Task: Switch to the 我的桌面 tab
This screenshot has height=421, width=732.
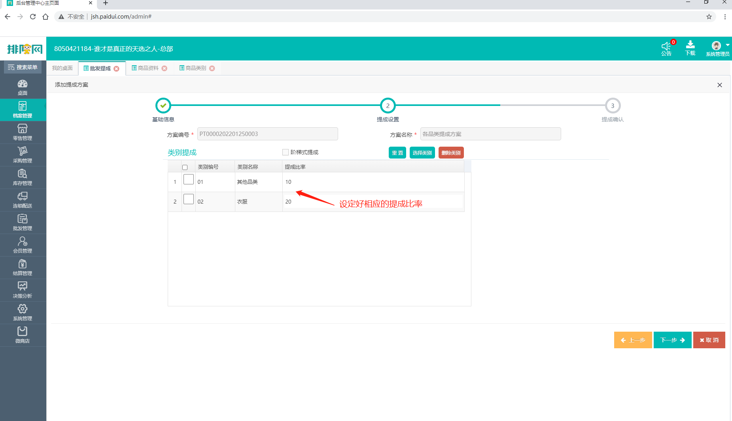Action: click(x=62, y=68)
